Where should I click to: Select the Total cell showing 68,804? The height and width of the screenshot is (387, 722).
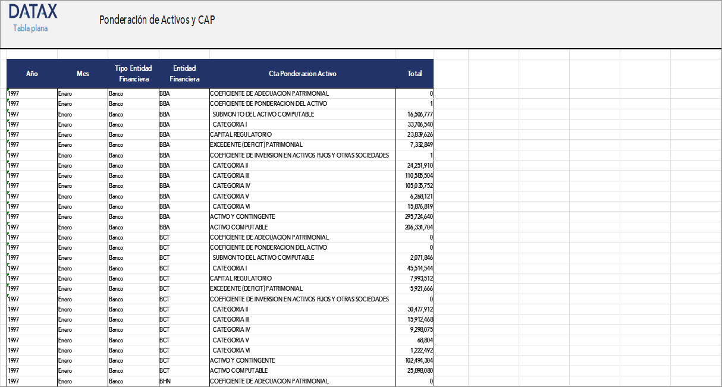[423, 340]
